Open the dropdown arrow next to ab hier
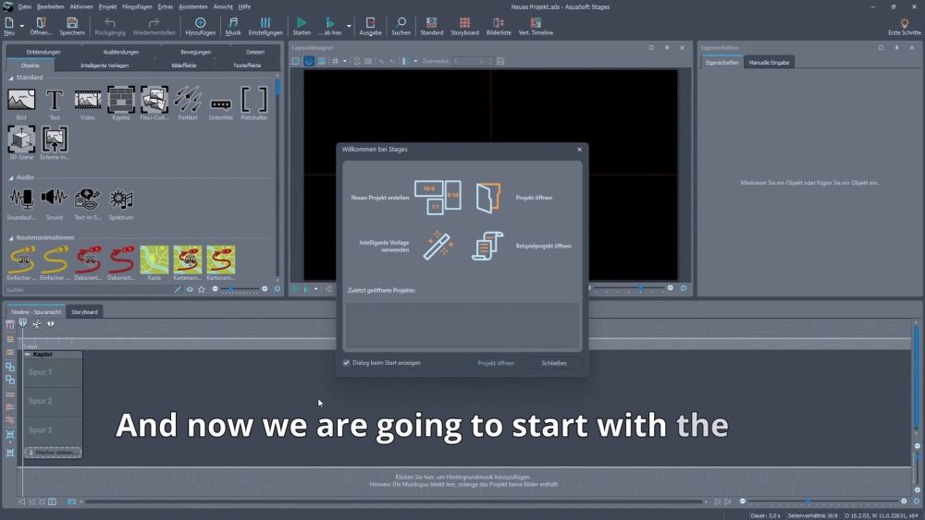This screenshot has width=925, height=520. tap(349, 26)
